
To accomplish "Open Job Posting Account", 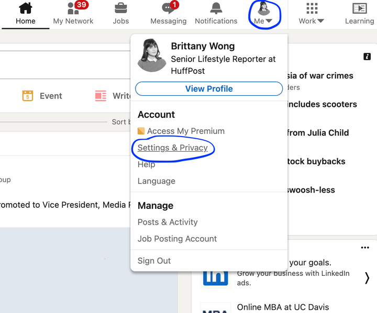I will [x=177, y=239].
